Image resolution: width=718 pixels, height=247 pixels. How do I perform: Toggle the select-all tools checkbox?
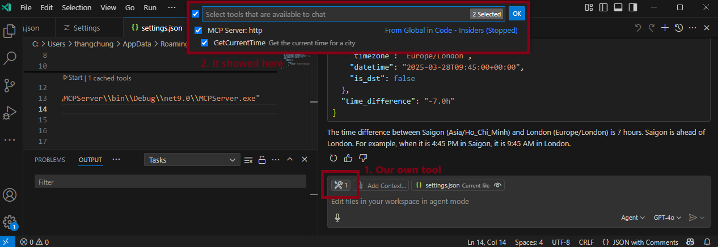click(x=196, y=14)
